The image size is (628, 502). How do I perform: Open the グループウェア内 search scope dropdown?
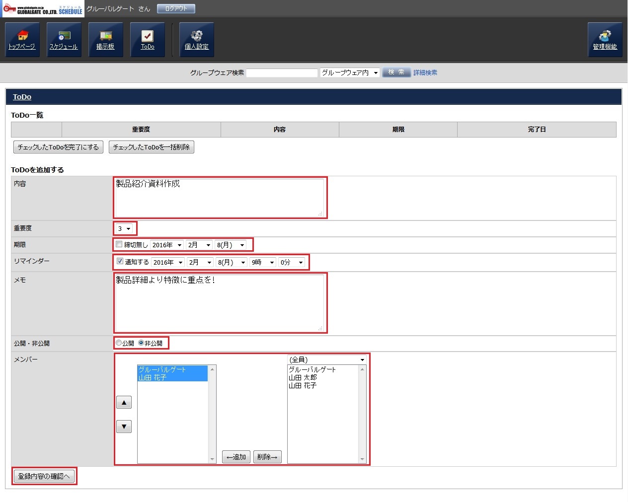tap(350, 73)
